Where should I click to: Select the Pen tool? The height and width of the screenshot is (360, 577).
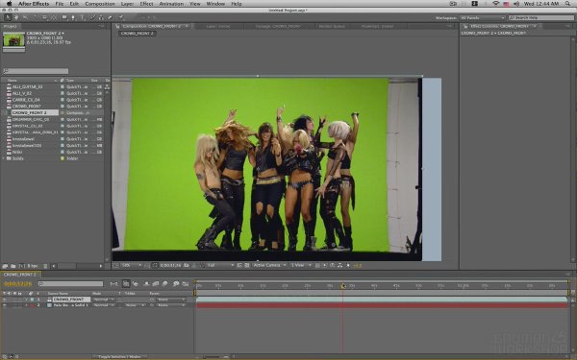[x=73, y=17]
